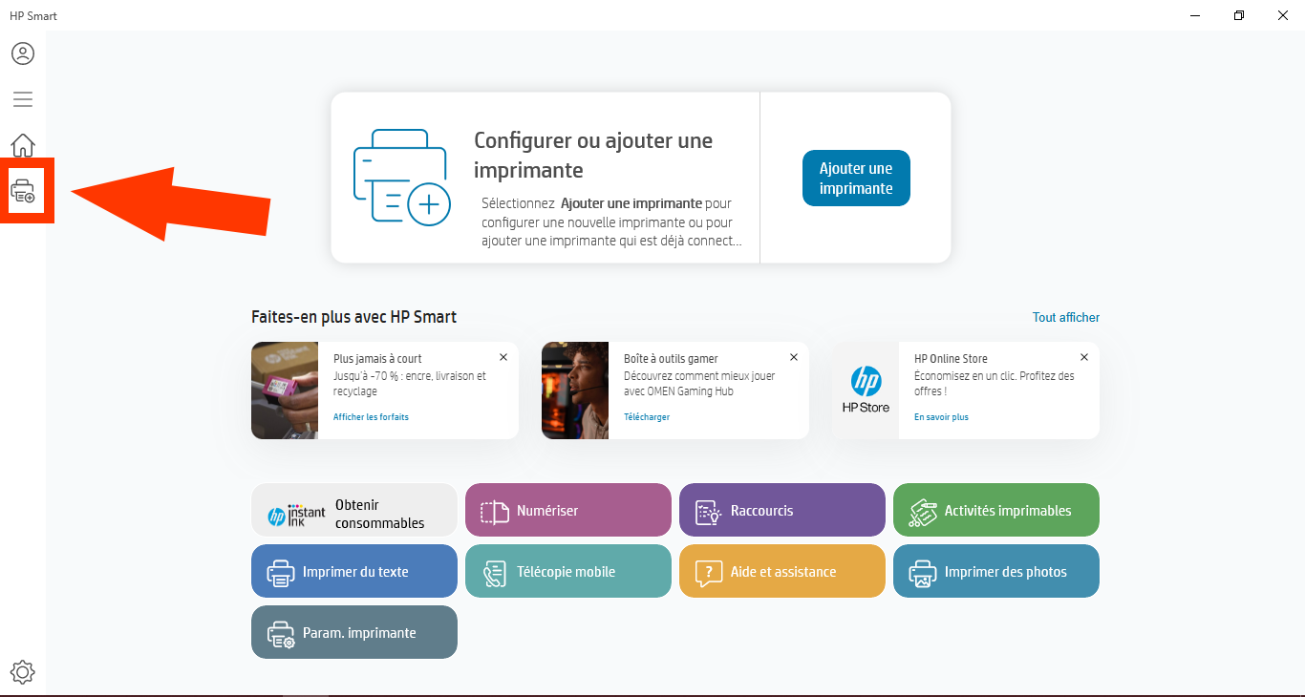Close the Boîte à outils gamer card

coord(794,357)
